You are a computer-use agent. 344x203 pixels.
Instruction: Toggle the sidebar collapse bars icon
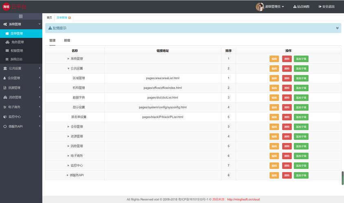coord(21,16)
